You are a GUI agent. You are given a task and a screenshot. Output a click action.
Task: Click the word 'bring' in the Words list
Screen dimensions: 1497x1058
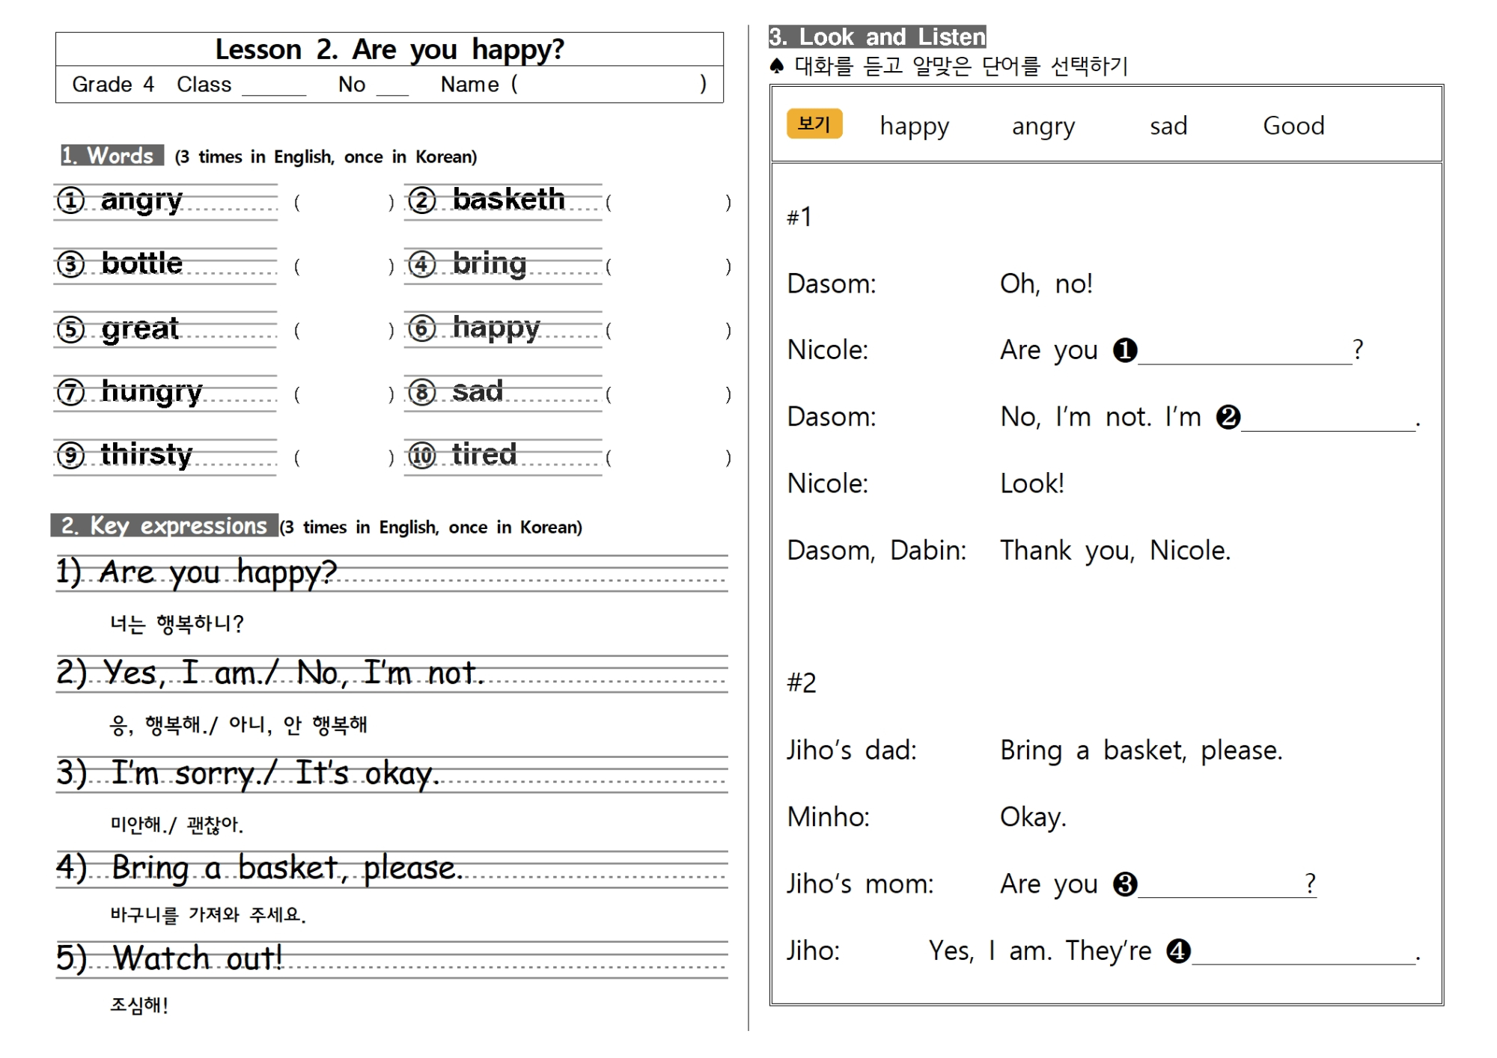click(490, 265)
